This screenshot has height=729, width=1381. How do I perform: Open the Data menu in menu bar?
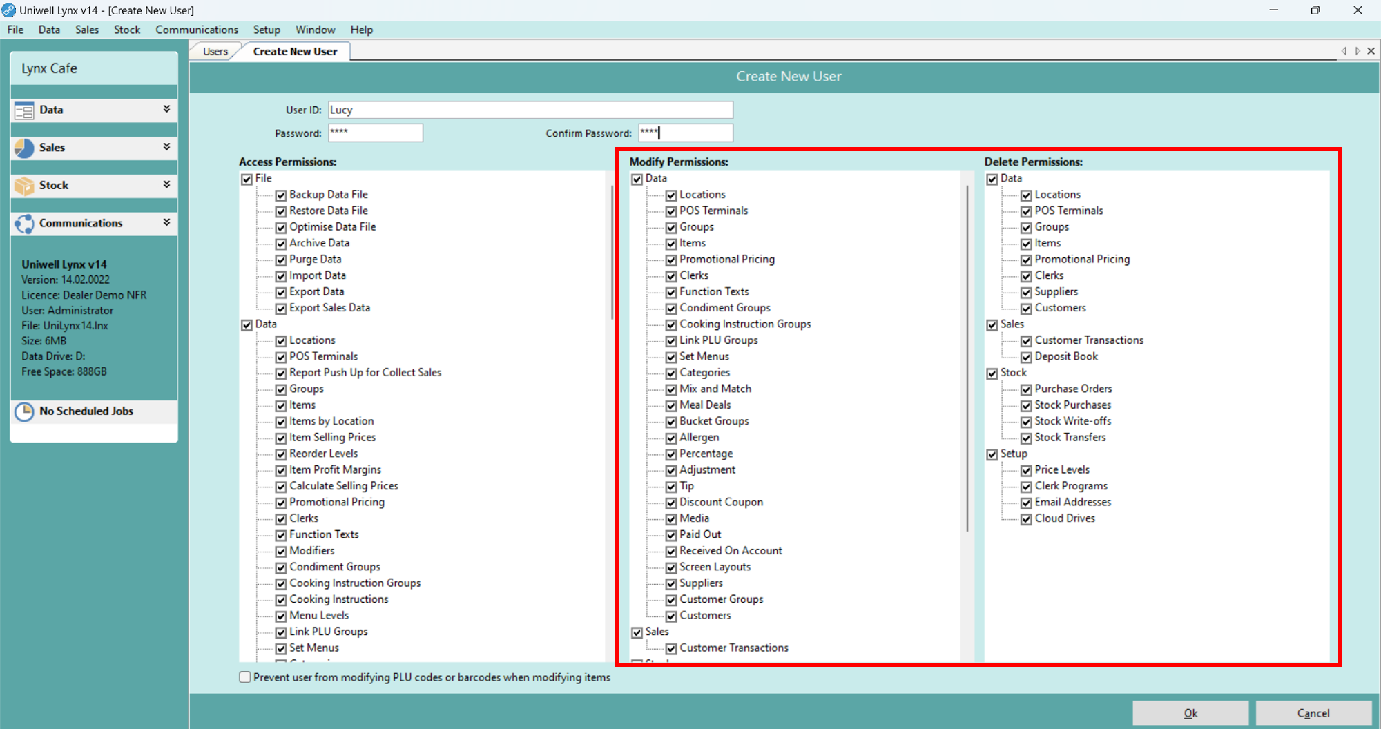[49, 30]
